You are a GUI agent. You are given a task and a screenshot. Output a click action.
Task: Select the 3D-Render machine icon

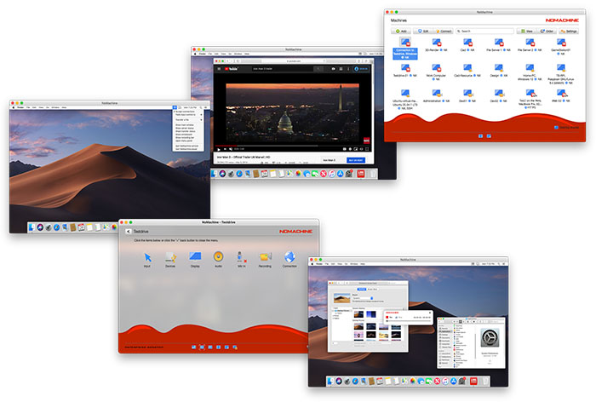click(436, 42)
